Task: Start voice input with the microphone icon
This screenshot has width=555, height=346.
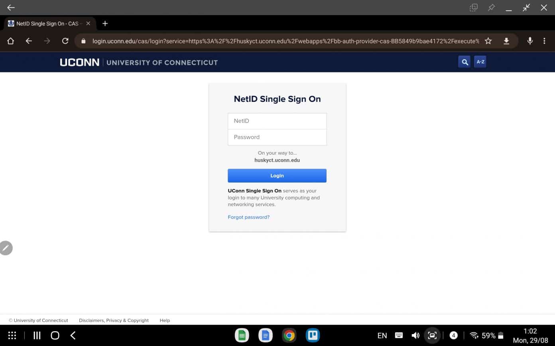Action: pos(530,41)
